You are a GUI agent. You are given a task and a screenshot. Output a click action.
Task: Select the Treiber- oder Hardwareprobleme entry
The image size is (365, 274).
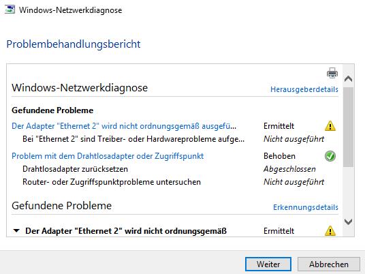(133, 139)
